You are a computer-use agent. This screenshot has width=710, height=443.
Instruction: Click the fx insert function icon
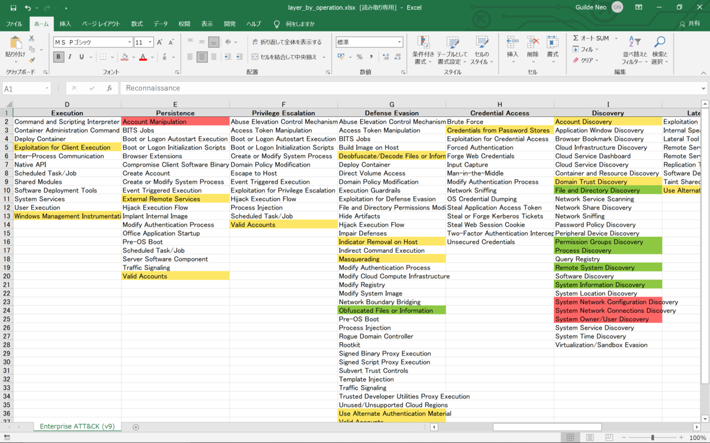109,88
